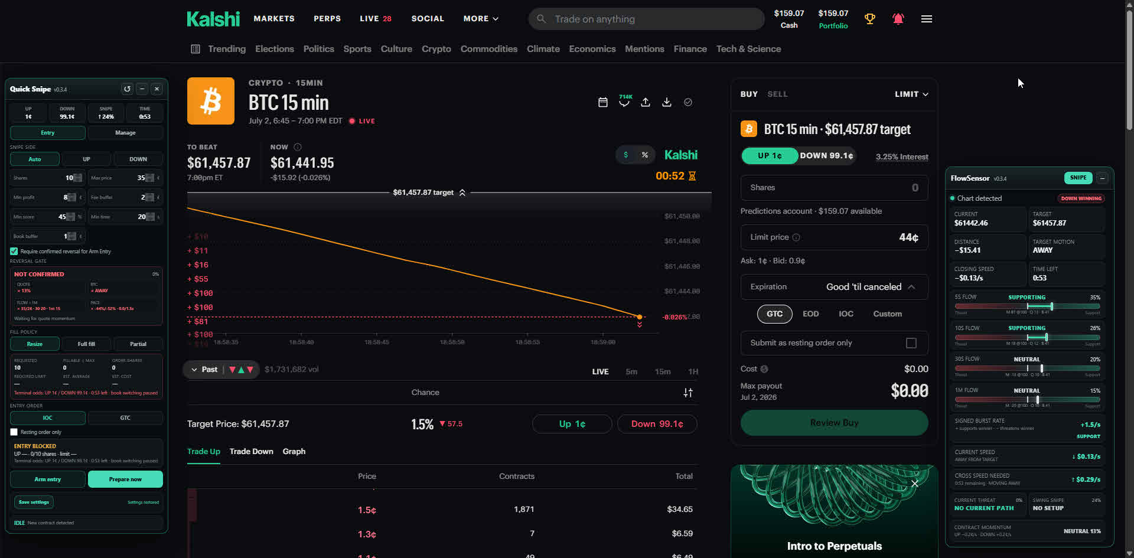
Task: Click the circled checkmark icon
Action: (688, 102)
